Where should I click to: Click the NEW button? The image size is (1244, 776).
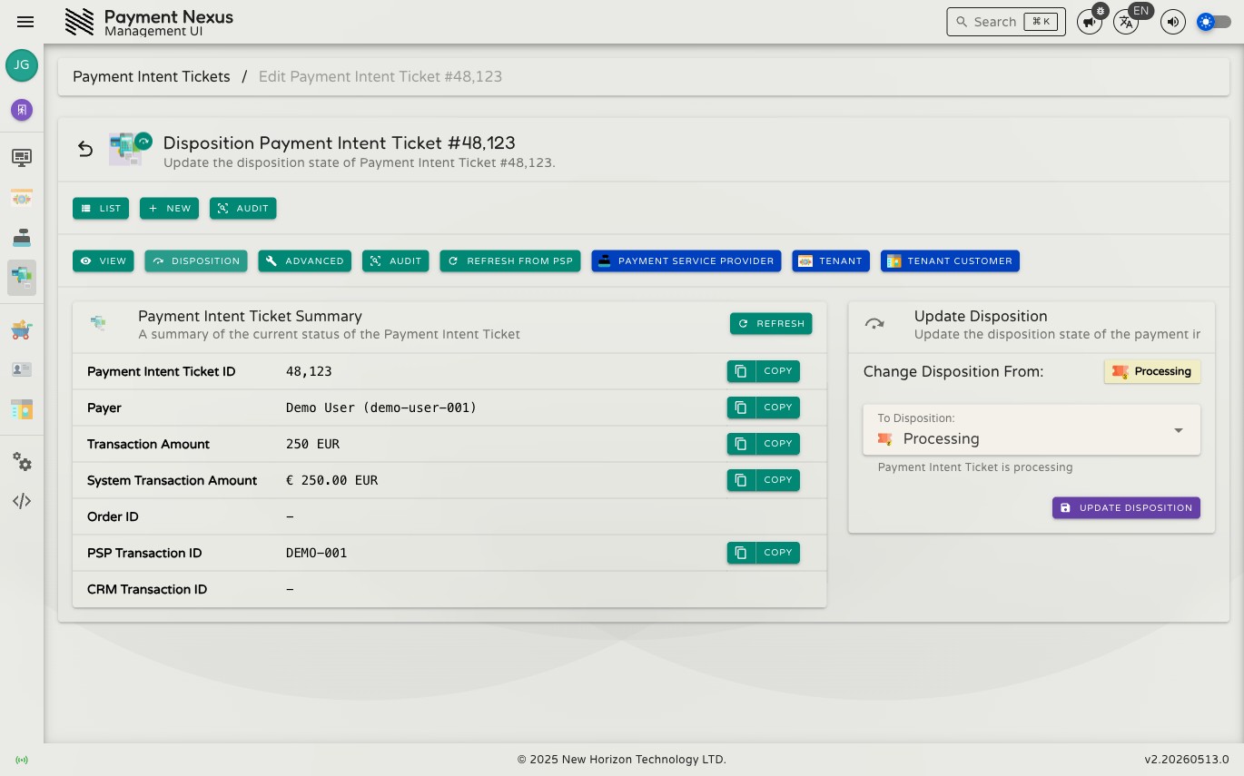(169, 209)
